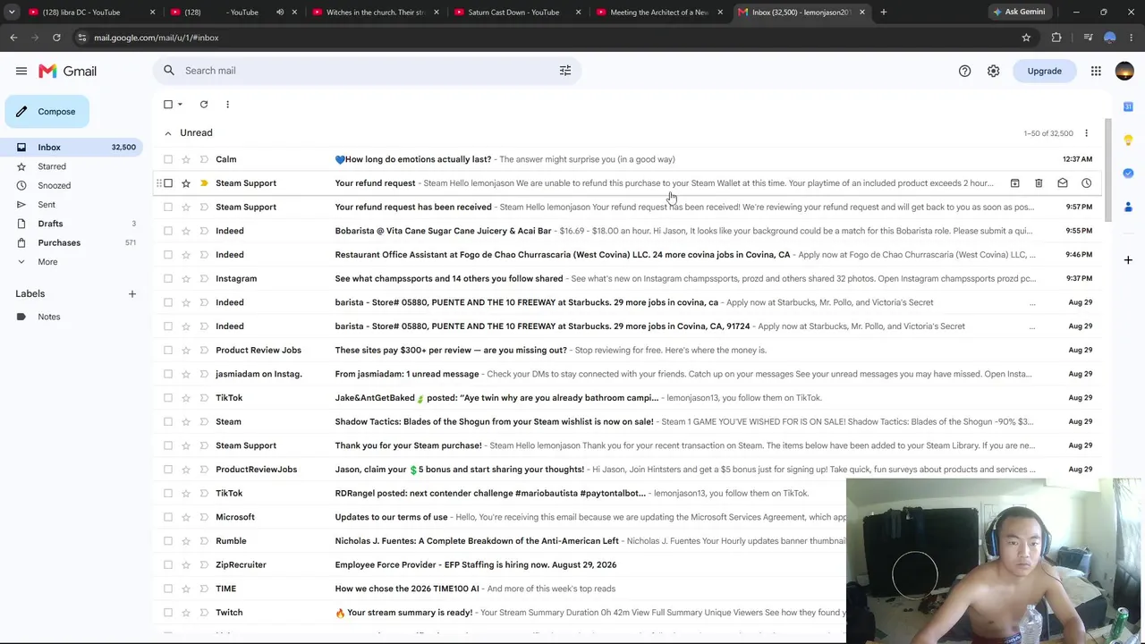Switch to the Witches in the church tab

(x=375, y=12)
